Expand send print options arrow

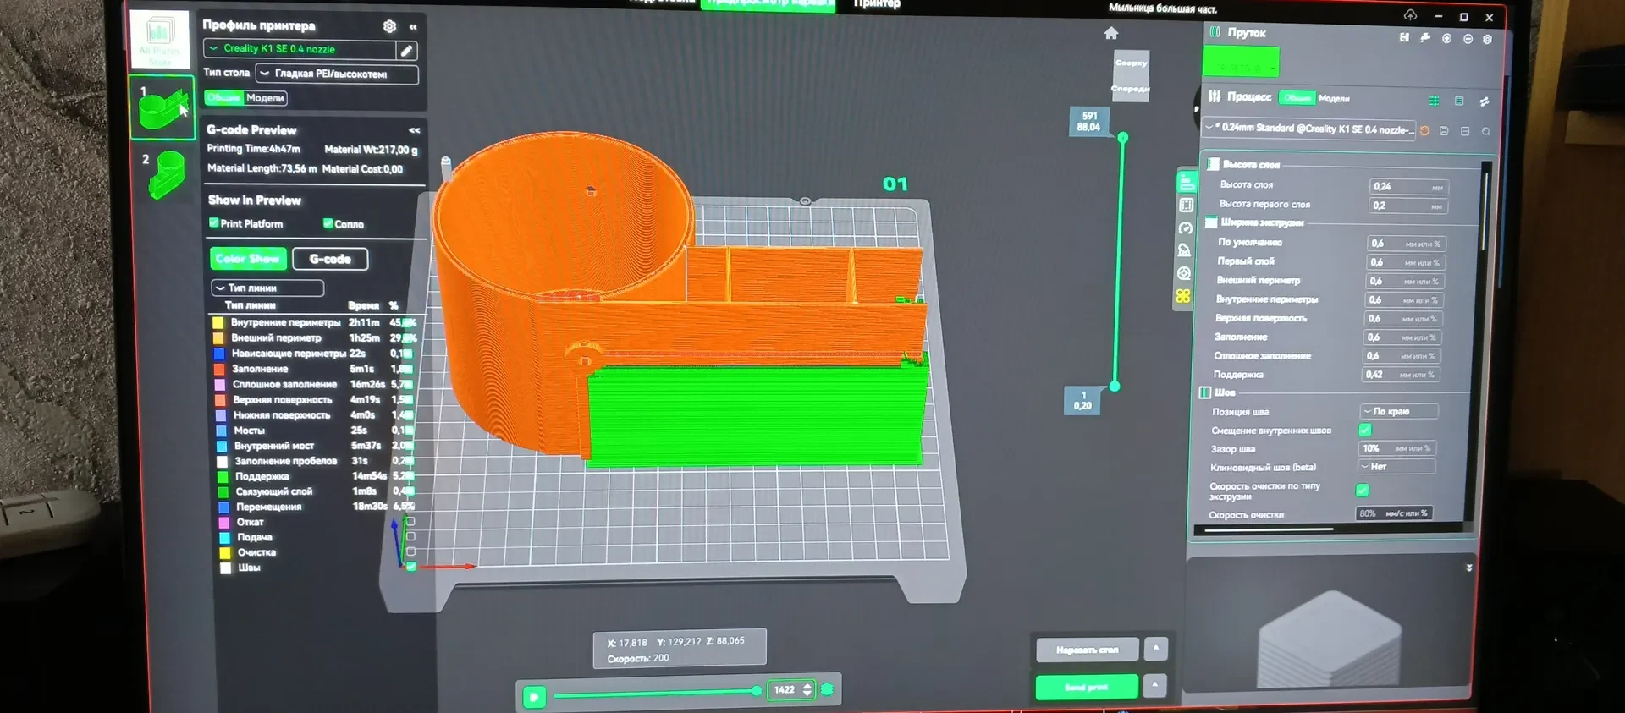1155,685
